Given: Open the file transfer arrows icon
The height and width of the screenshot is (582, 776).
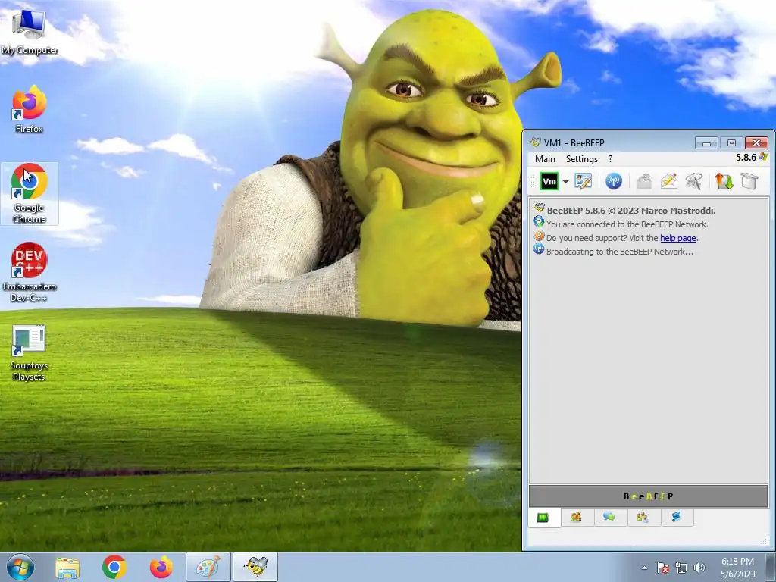Looking at the screenshot, I should 724,181.
